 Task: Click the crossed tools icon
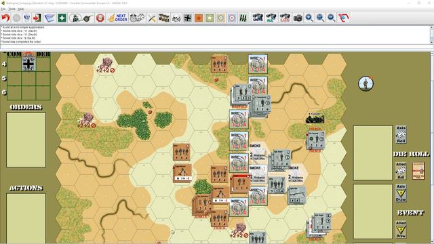pos(152,18)
